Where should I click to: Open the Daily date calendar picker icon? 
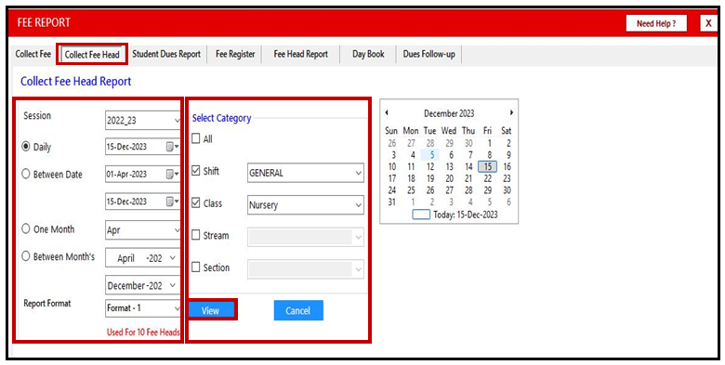172,147
